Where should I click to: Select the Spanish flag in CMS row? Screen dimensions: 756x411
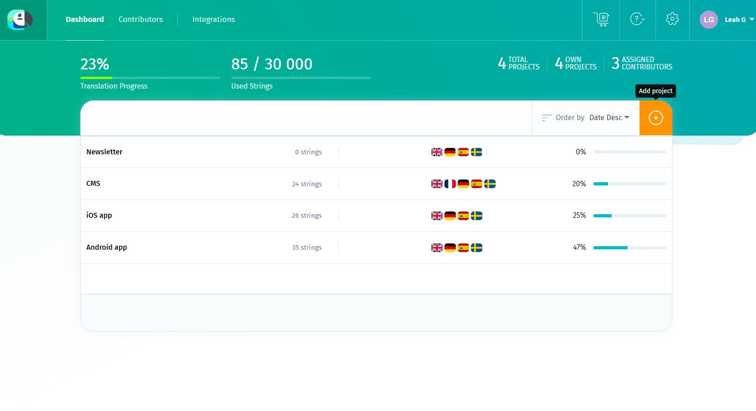tap(476, 184)
